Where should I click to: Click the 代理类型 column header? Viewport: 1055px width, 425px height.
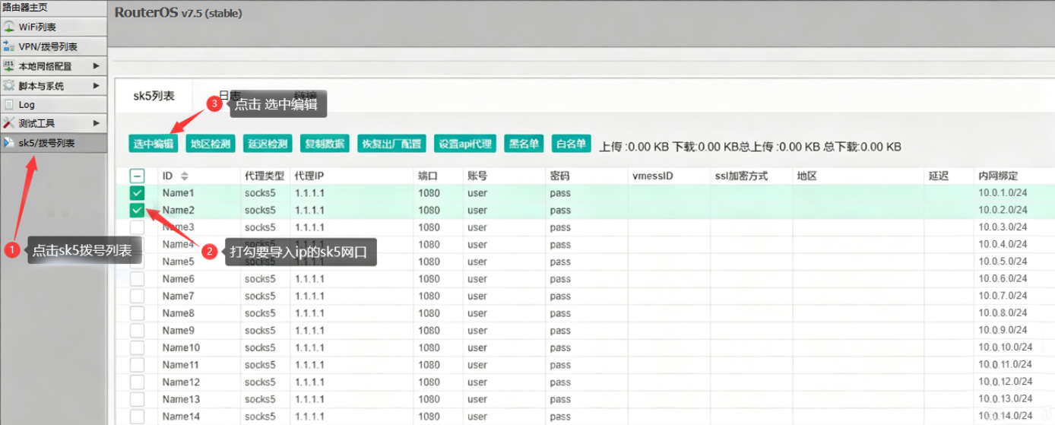264,176
